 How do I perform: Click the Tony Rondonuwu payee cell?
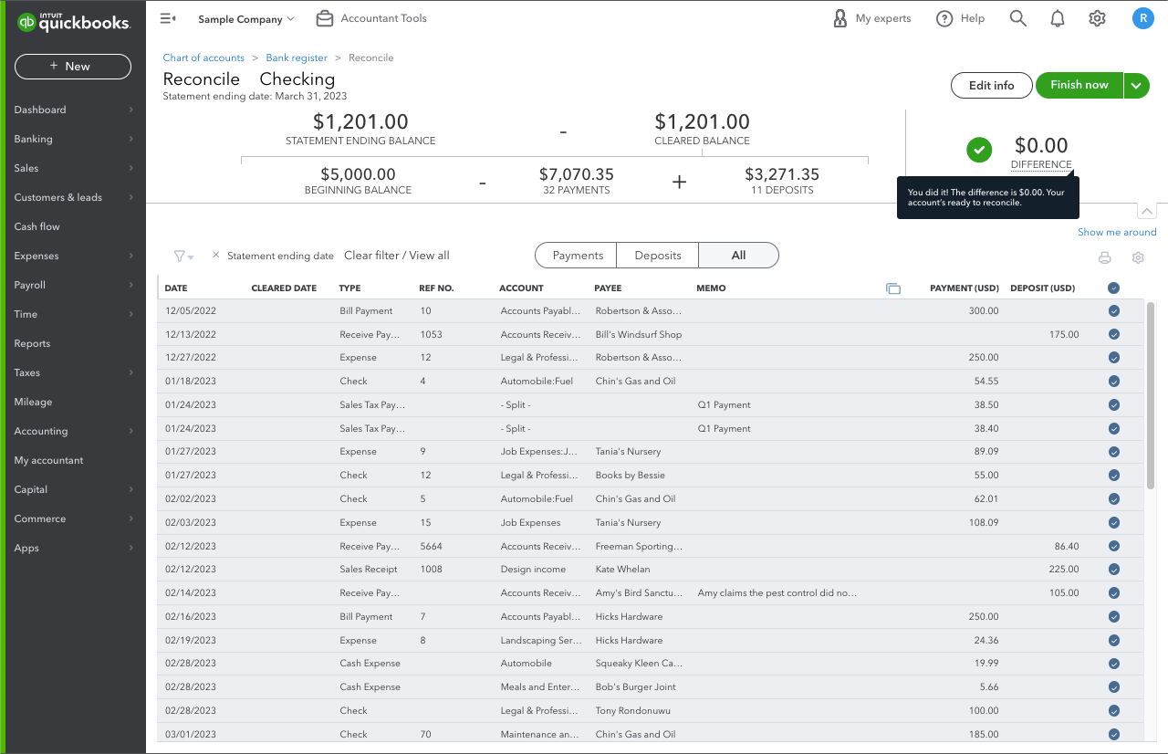point(634,711)
